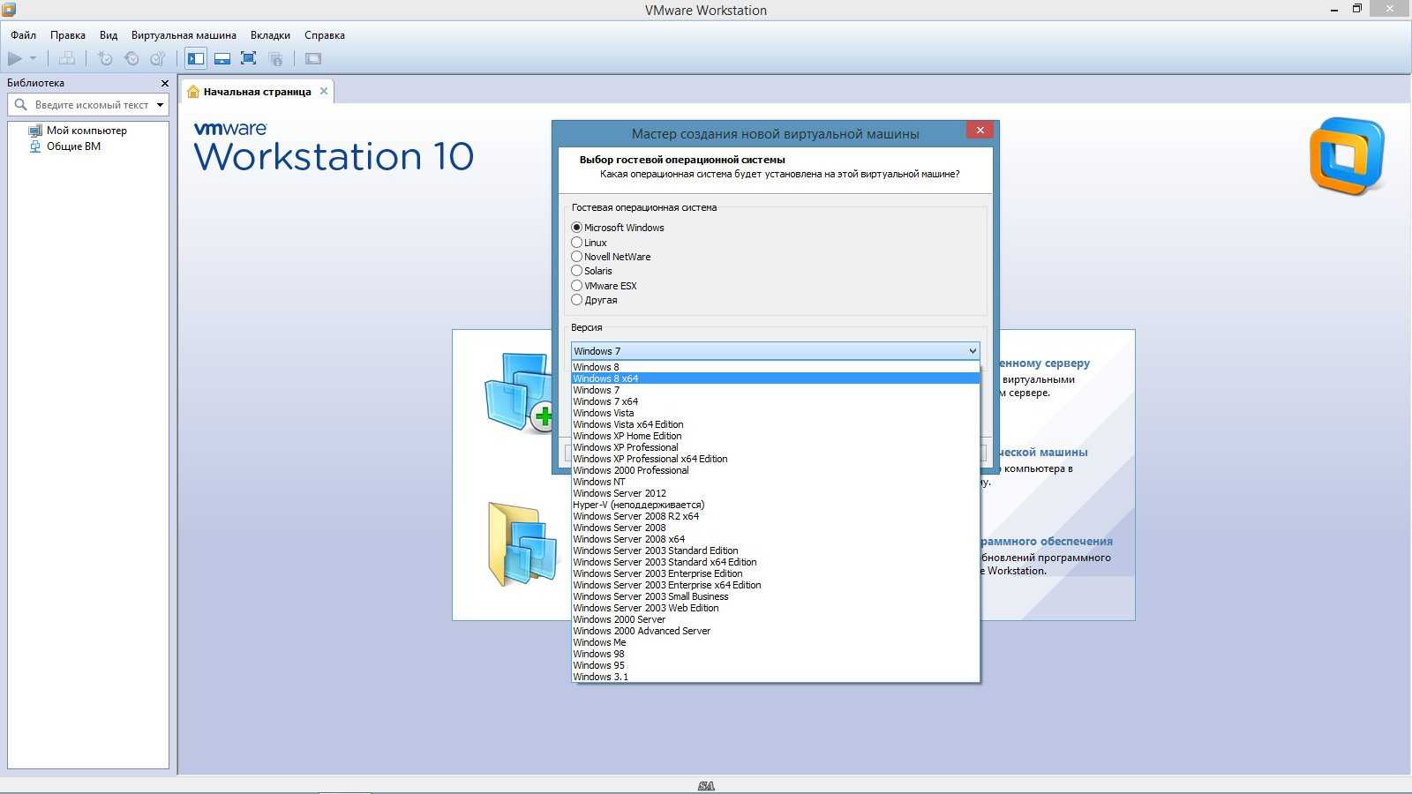Image resolution: width=1412 pixels, height=794 pixels.
Task: Choose Windows Server 2012 from the list
Action: pyautogui.click(x=775, y=493)
